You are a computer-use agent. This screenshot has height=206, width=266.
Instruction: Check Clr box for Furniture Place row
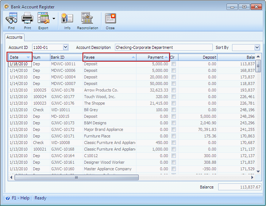(x=174, y=136)
